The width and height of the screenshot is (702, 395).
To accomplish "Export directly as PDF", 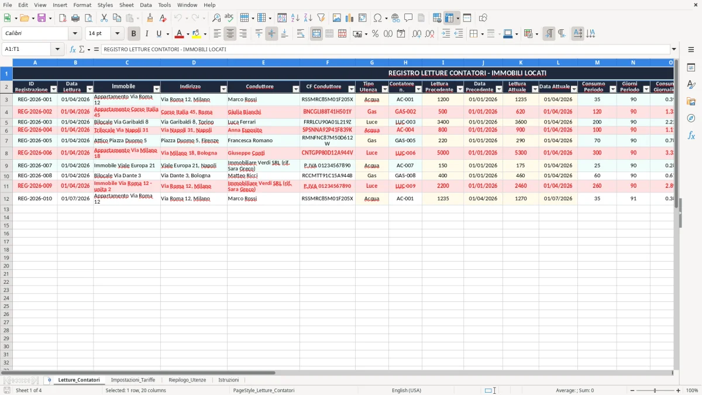I will (x=63, y=18).
